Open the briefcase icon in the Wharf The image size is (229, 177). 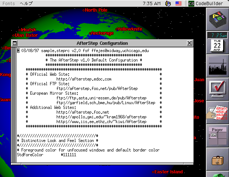tap(217, 160)
